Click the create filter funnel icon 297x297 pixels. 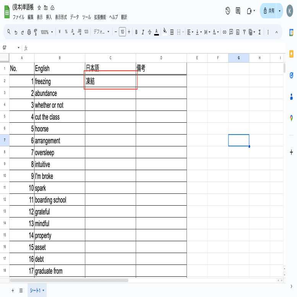[244, 32]
